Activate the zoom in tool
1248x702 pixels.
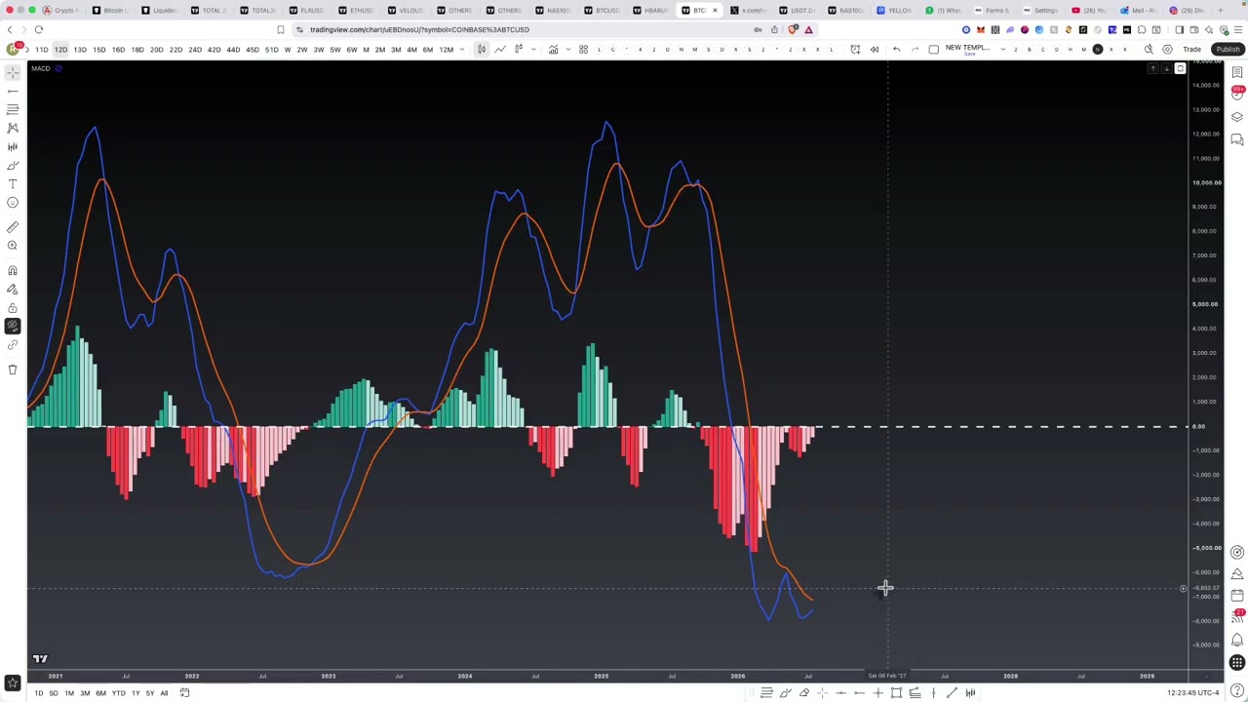click(x=13, y=246)
